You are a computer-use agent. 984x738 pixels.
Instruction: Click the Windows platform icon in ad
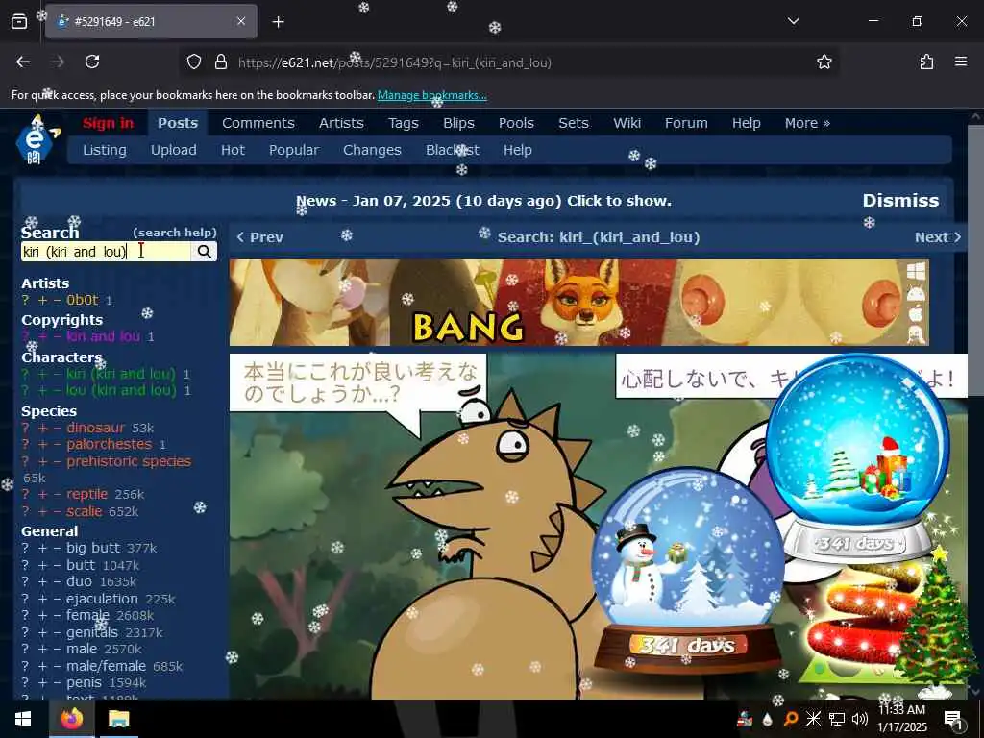916,272
